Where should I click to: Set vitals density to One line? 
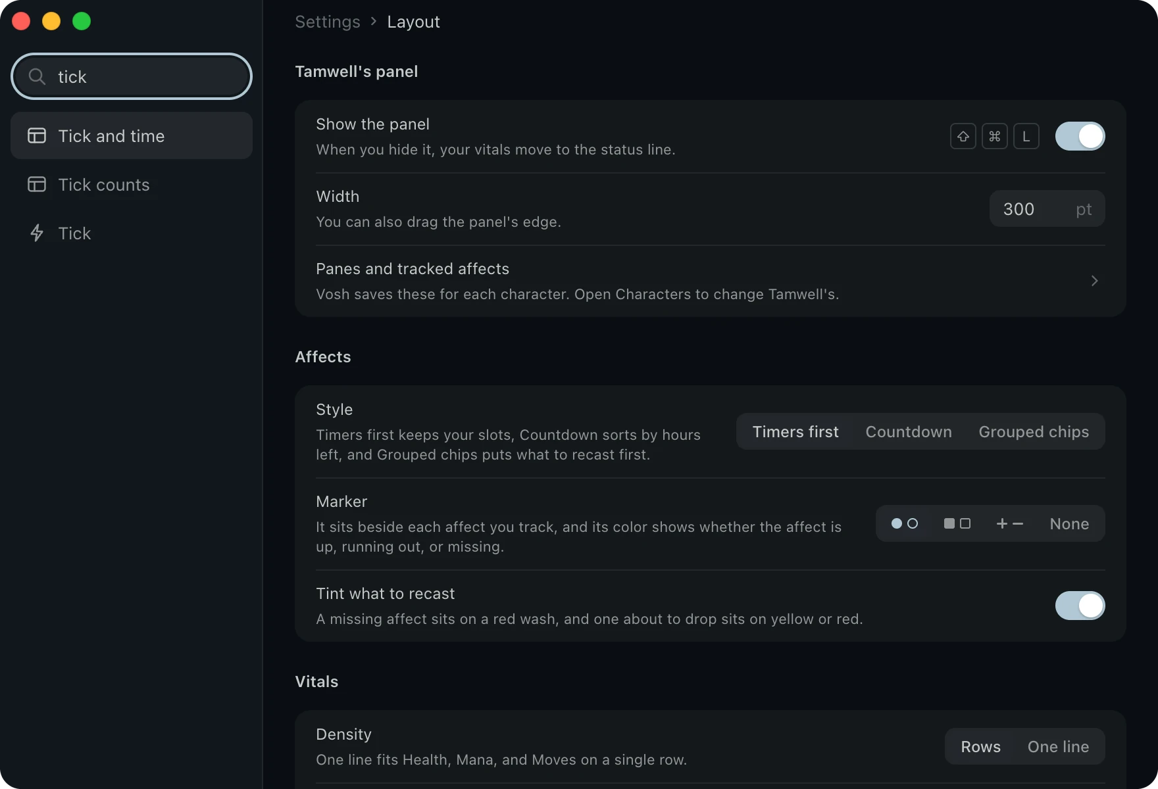click(1058, 747)
